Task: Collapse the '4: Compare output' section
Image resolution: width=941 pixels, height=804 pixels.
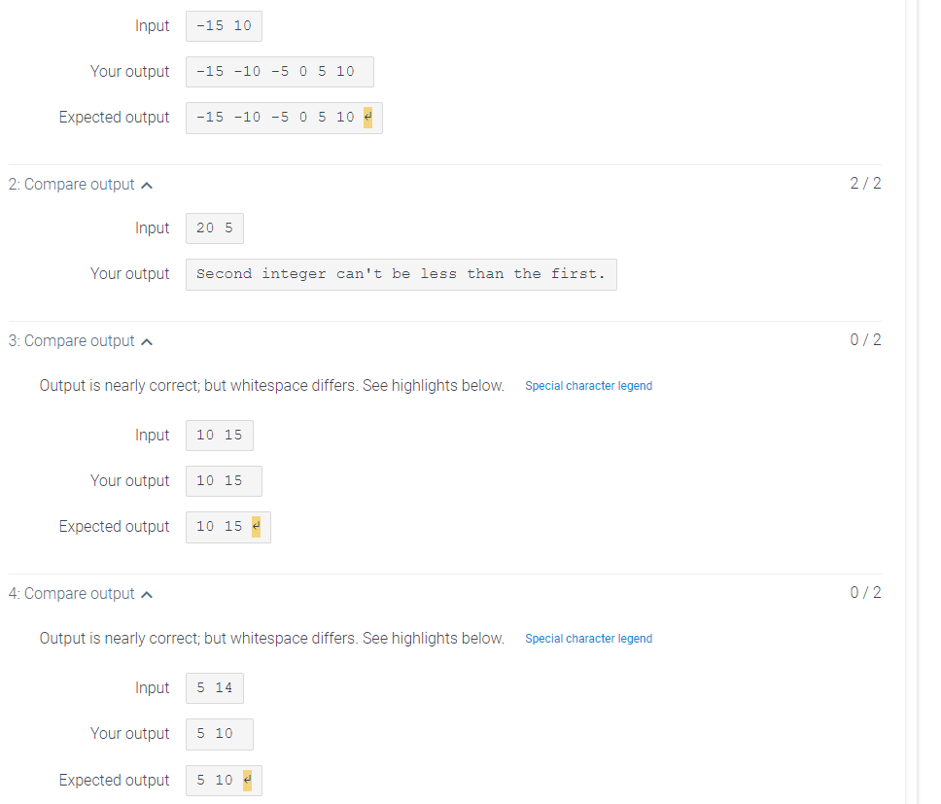Action: [x=81, y=594]
